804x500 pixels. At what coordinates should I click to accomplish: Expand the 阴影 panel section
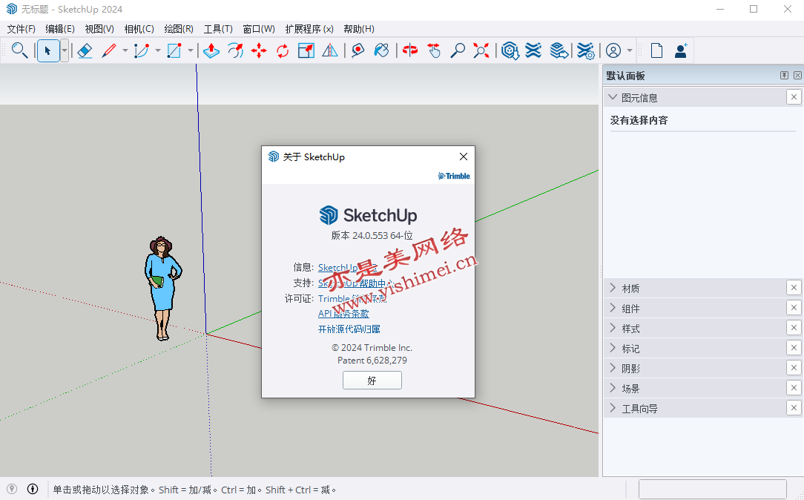(x=612, y=368)
